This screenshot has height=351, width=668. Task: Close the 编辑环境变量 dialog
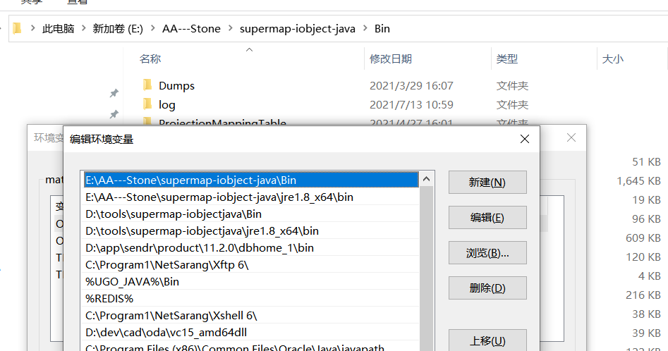[525, 139]
